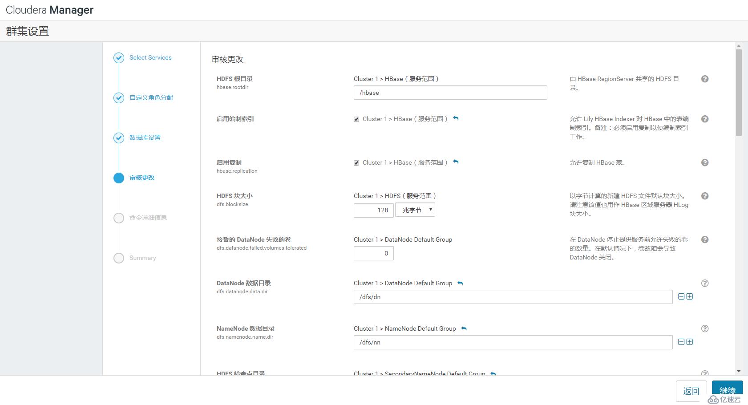
Task: Click the Summary pending step
Action: 142,258
